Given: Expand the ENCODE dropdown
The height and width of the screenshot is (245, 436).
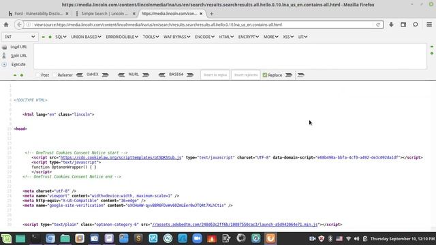Looking at the screenshot, I should point(204,37).
